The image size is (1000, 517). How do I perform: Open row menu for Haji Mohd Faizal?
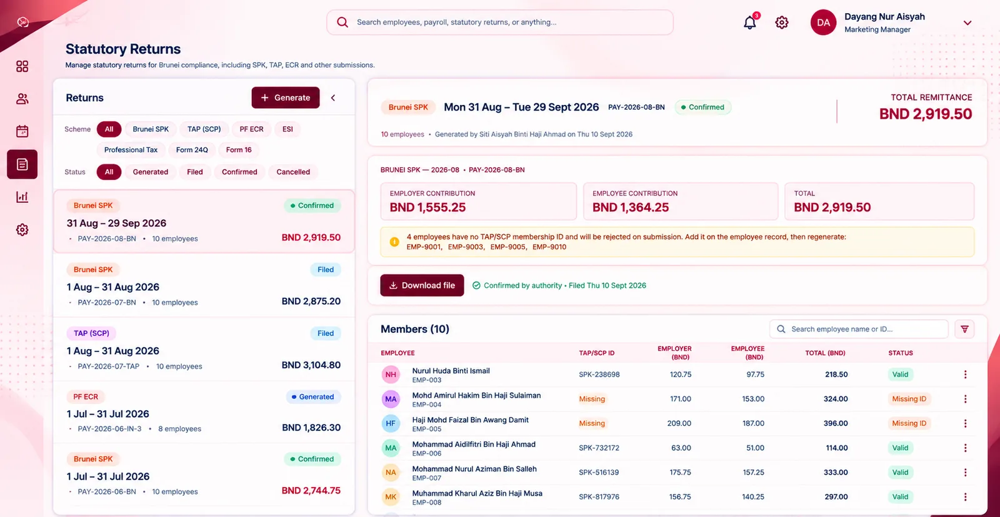click(x=965, y=423)
